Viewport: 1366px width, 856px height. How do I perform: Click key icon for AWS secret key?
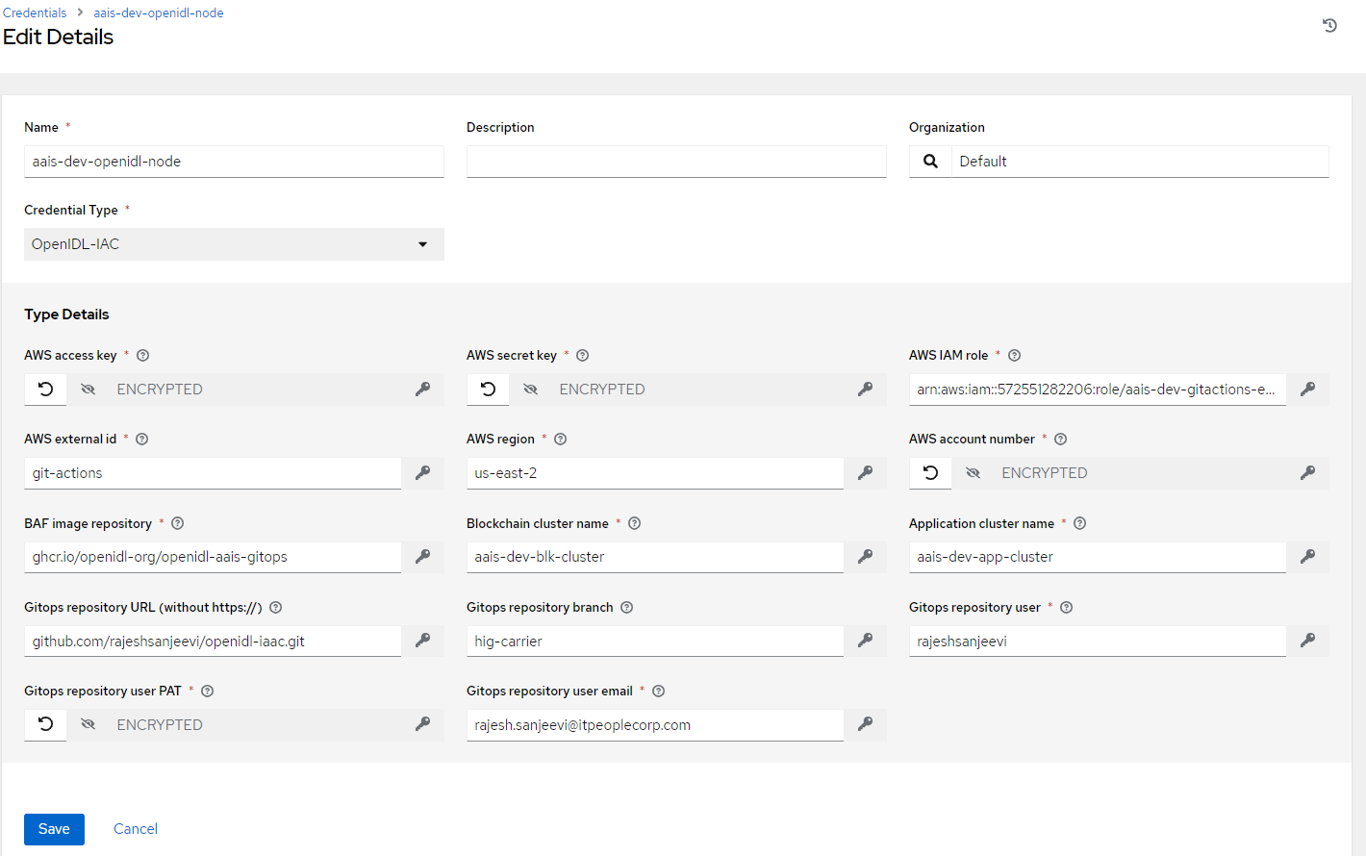865,390
